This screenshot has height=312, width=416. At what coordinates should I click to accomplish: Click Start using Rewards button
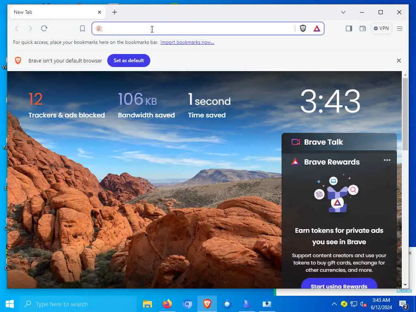click(339, 284)
